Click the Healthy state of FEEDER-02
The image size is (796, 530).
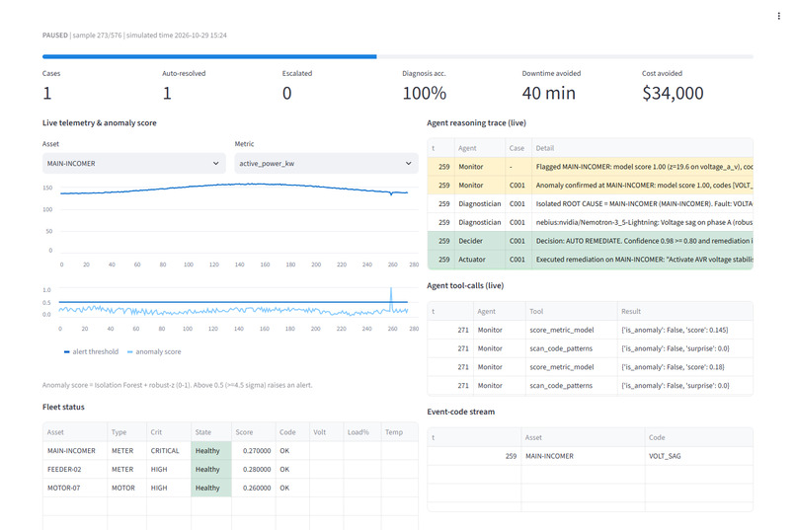click(x=211, y=469)
